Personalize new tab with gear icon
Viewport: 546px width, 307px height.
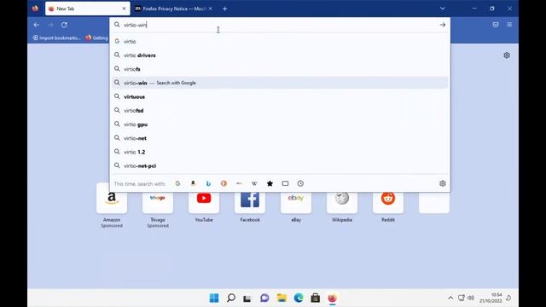pos(506,55)
